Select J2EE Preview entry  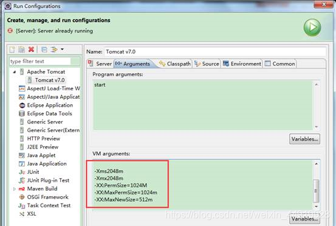tap(43, 147)
